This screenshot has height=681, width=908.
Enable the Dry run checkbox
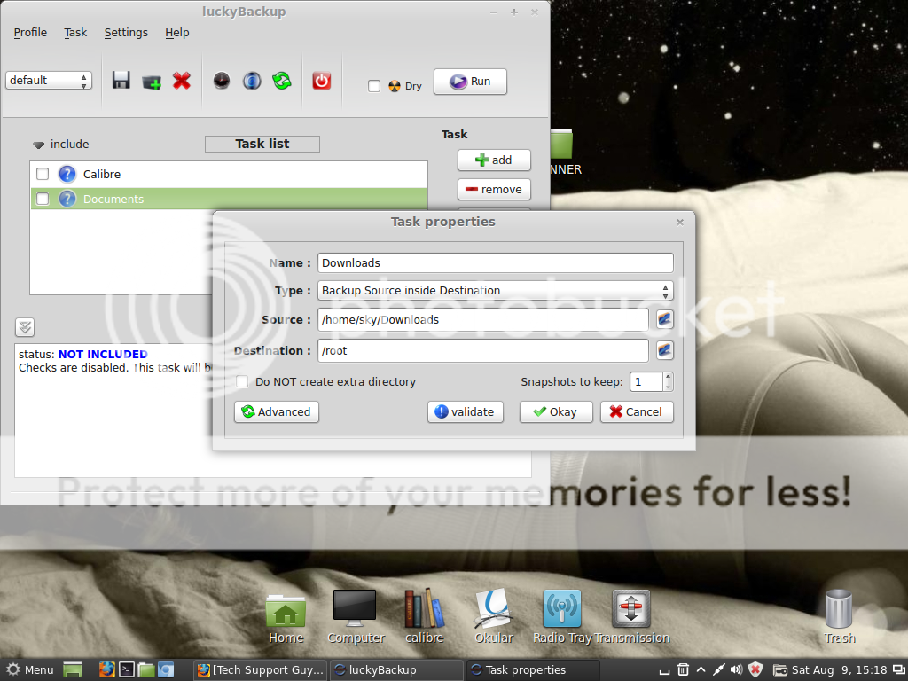click(x=374, y=86)
